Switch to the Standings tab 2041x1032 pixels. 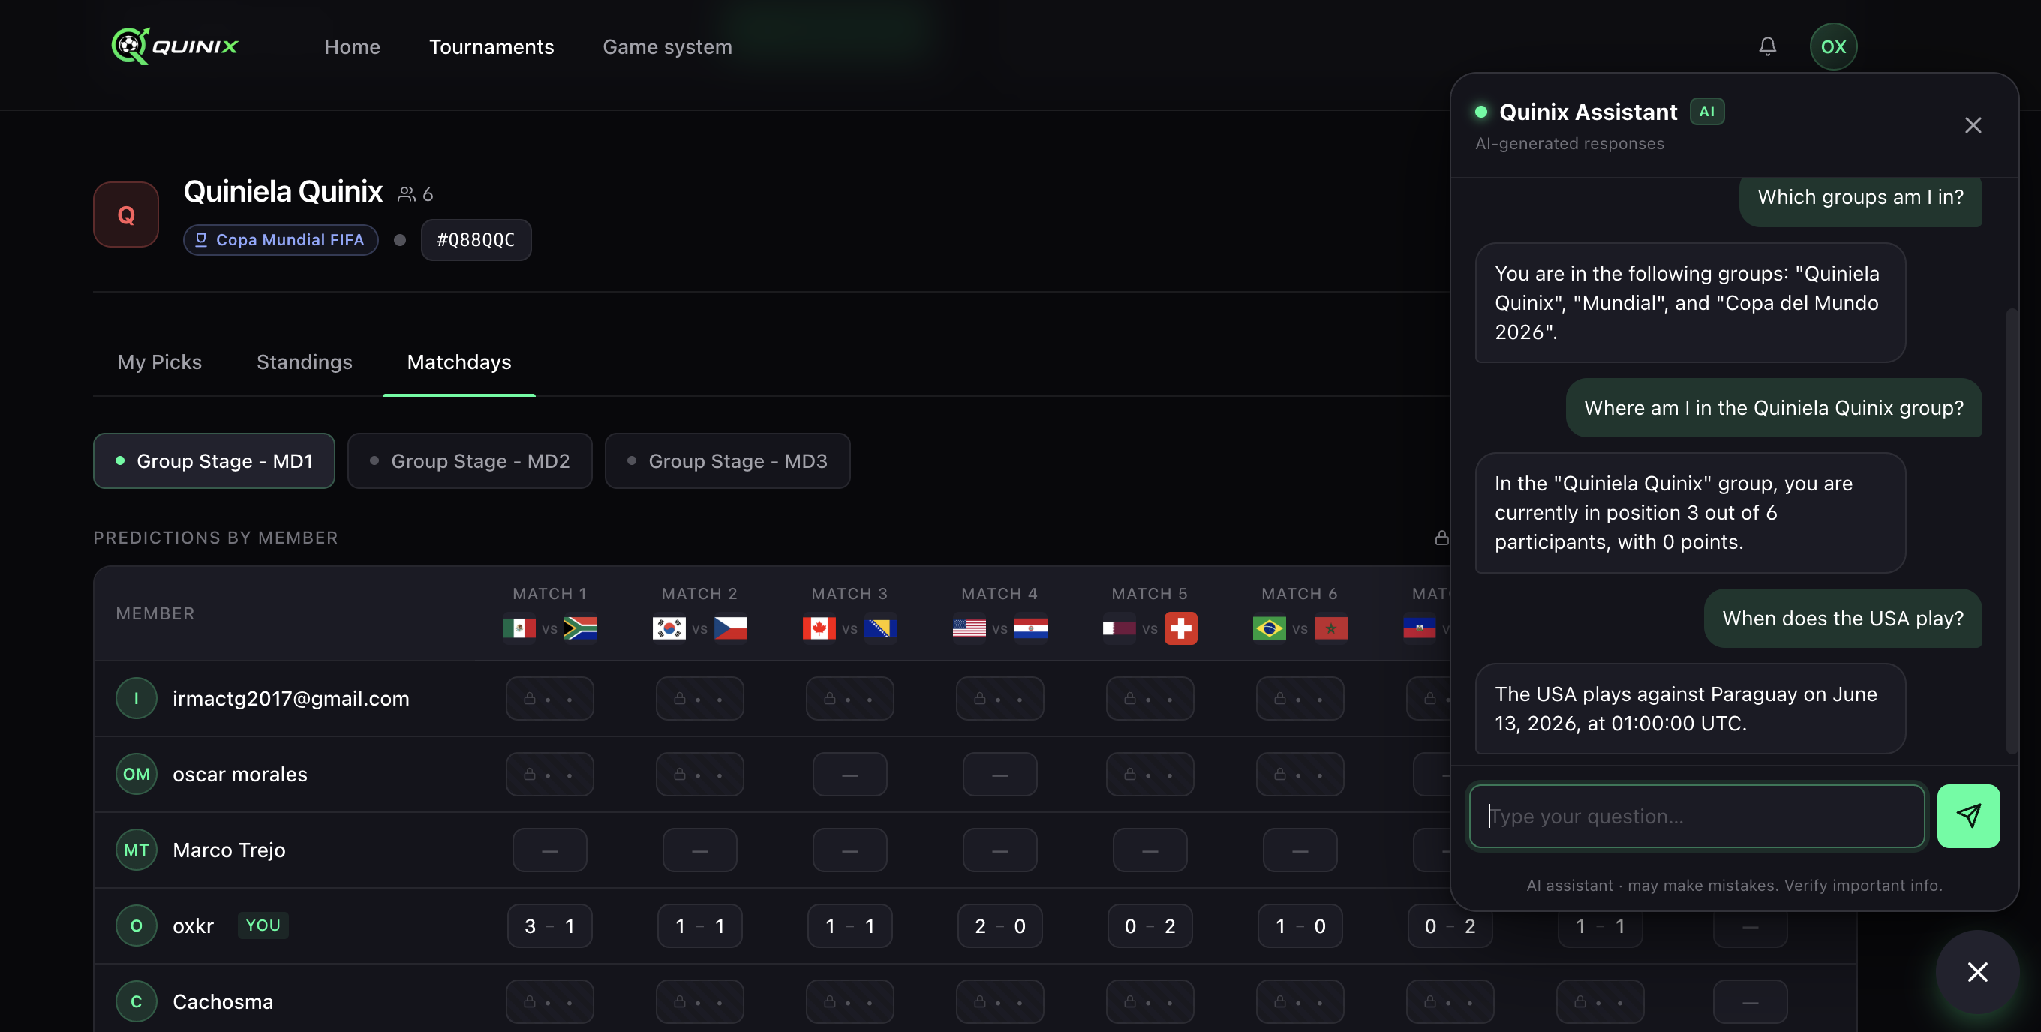coord(304,362)
